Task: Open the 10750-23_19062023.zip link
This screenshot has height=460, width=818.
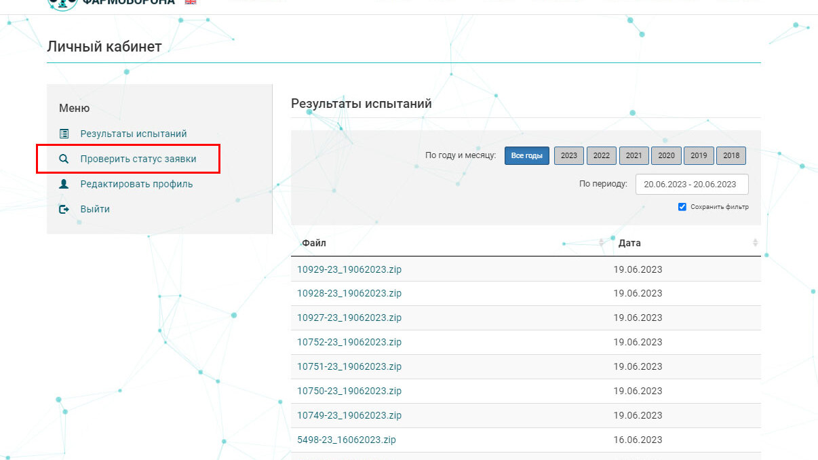Action: coord(349,391)
